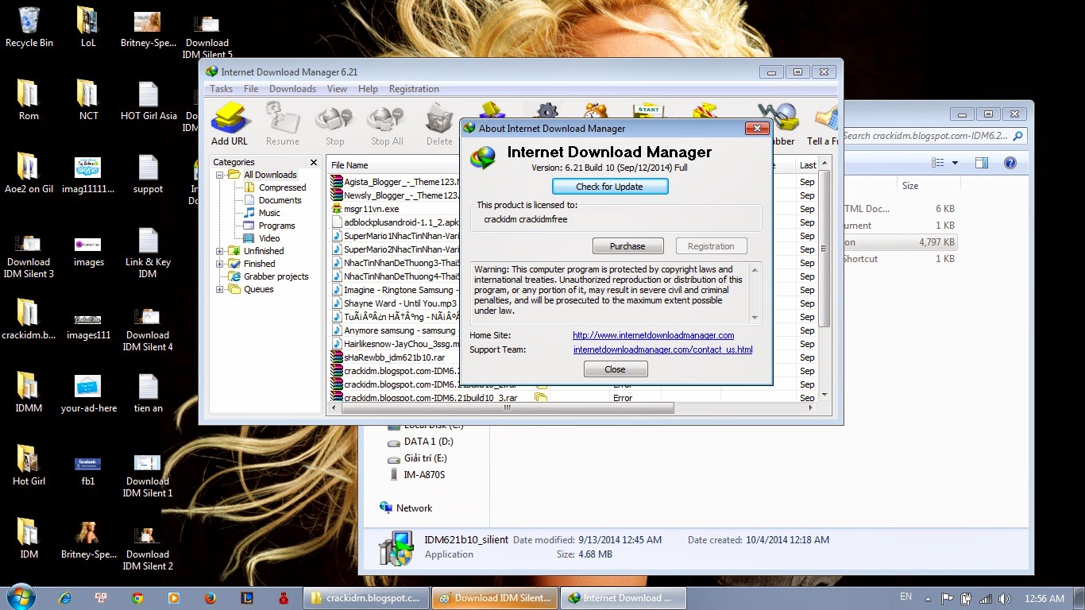Expand the Unfinished category node
The width and height of the screenshot is (1085, 610).
click(x=220, y=251)
